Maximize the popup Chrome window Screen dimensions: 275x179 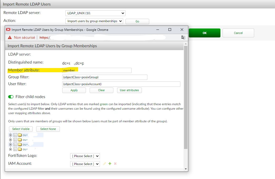tap(170, 30)
